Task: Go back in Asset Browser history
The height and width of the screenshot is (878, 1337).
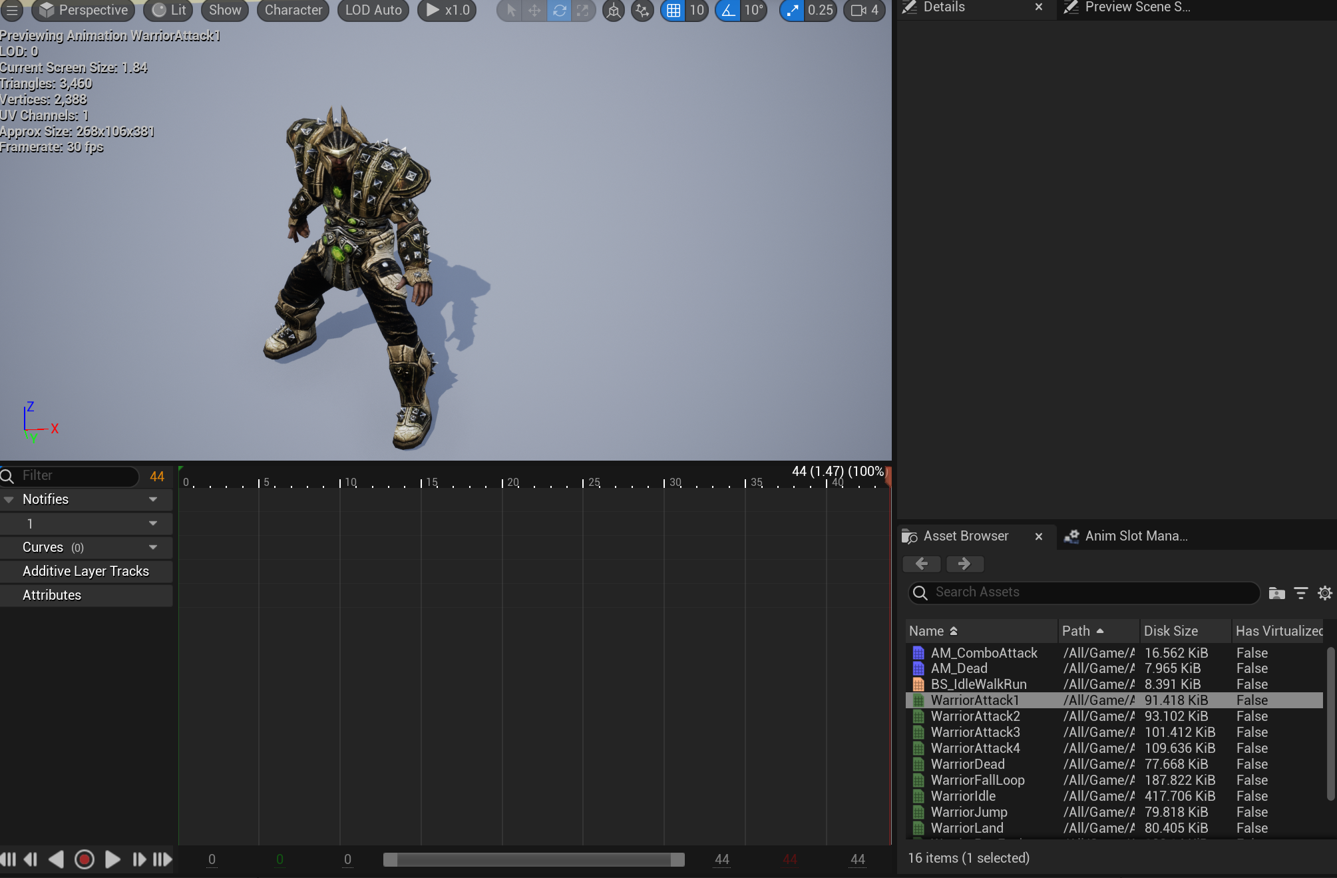Action: pos(922,564)
